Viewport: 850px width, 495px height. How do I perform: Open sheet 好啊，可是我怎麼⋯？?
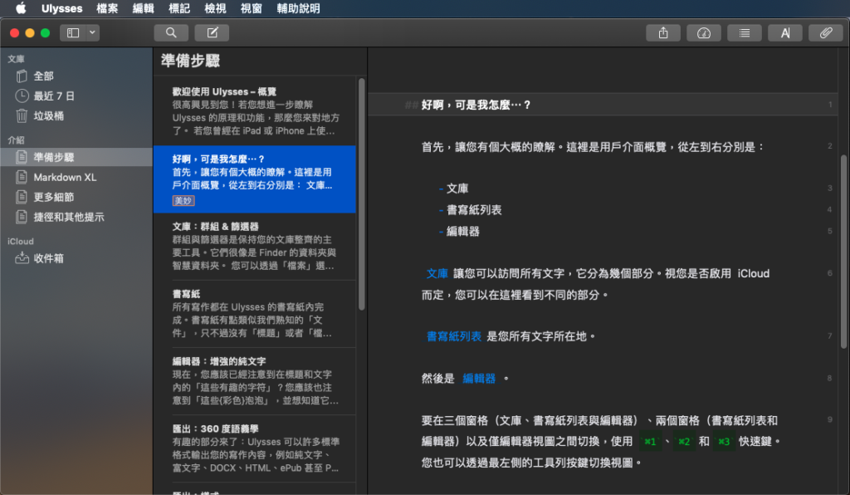[255, 179]
